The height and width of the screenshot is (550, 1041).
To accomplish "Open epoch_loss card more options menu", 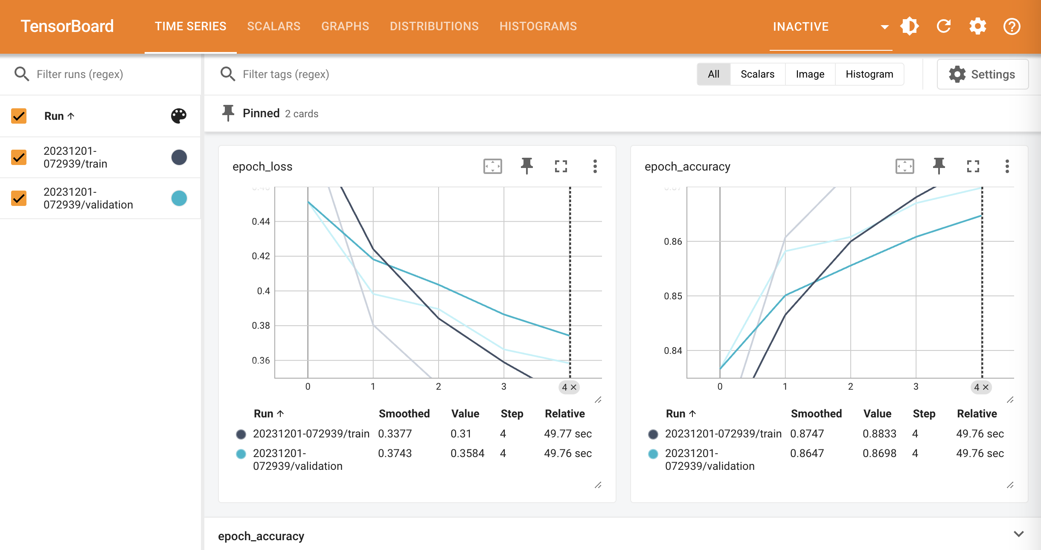I will click(595, 166).
